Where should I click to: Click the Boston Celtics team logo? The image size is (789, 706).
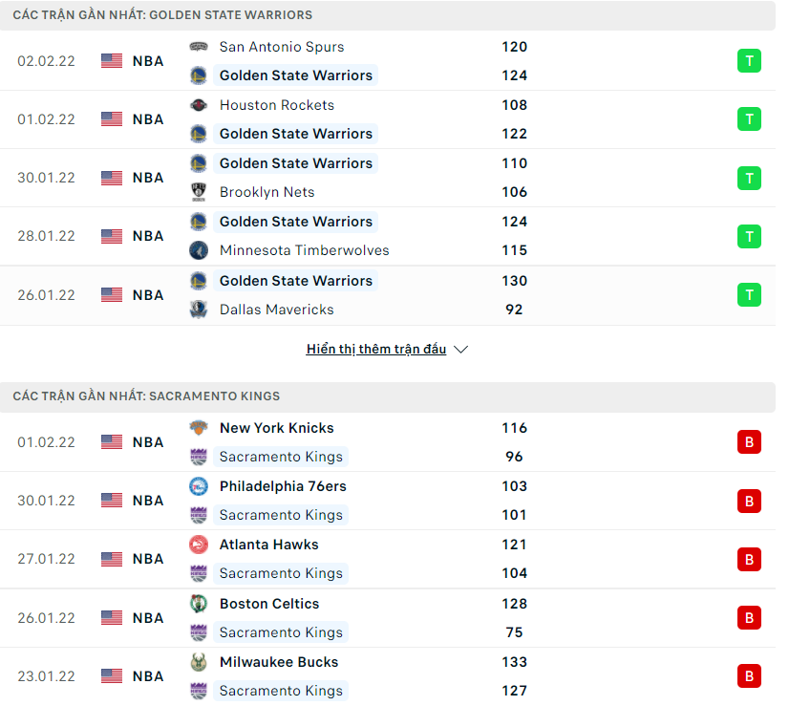pos(198,604)
